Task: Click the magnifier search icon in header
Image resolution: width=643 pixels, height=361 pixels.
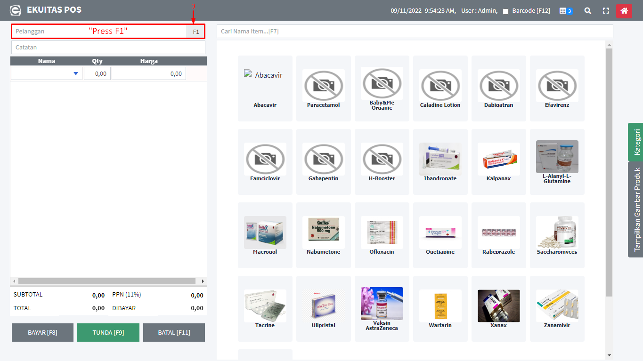Action: point(587,10)
